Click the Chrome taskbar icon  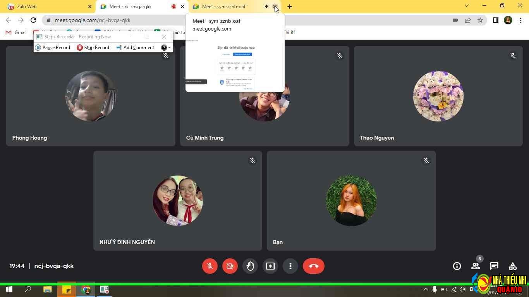click(86, 289)
